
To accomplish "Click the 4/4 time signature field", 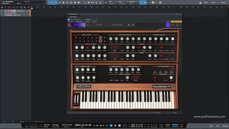I will coord(161,125).
